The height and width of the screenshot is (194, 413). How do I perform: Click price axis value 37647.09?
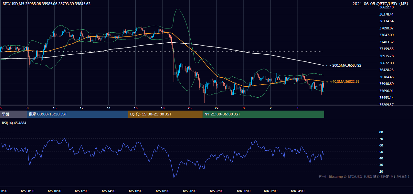click(386, 35)
